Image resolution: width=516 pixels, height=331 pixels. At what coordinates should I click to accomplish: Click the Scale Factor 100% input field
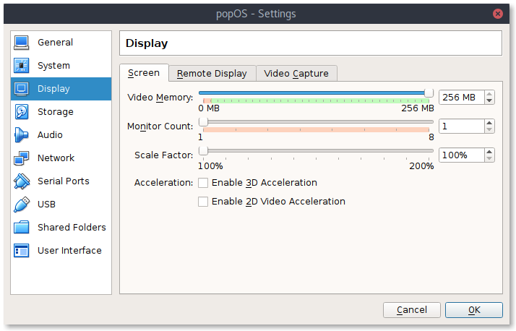coord(462,155)
